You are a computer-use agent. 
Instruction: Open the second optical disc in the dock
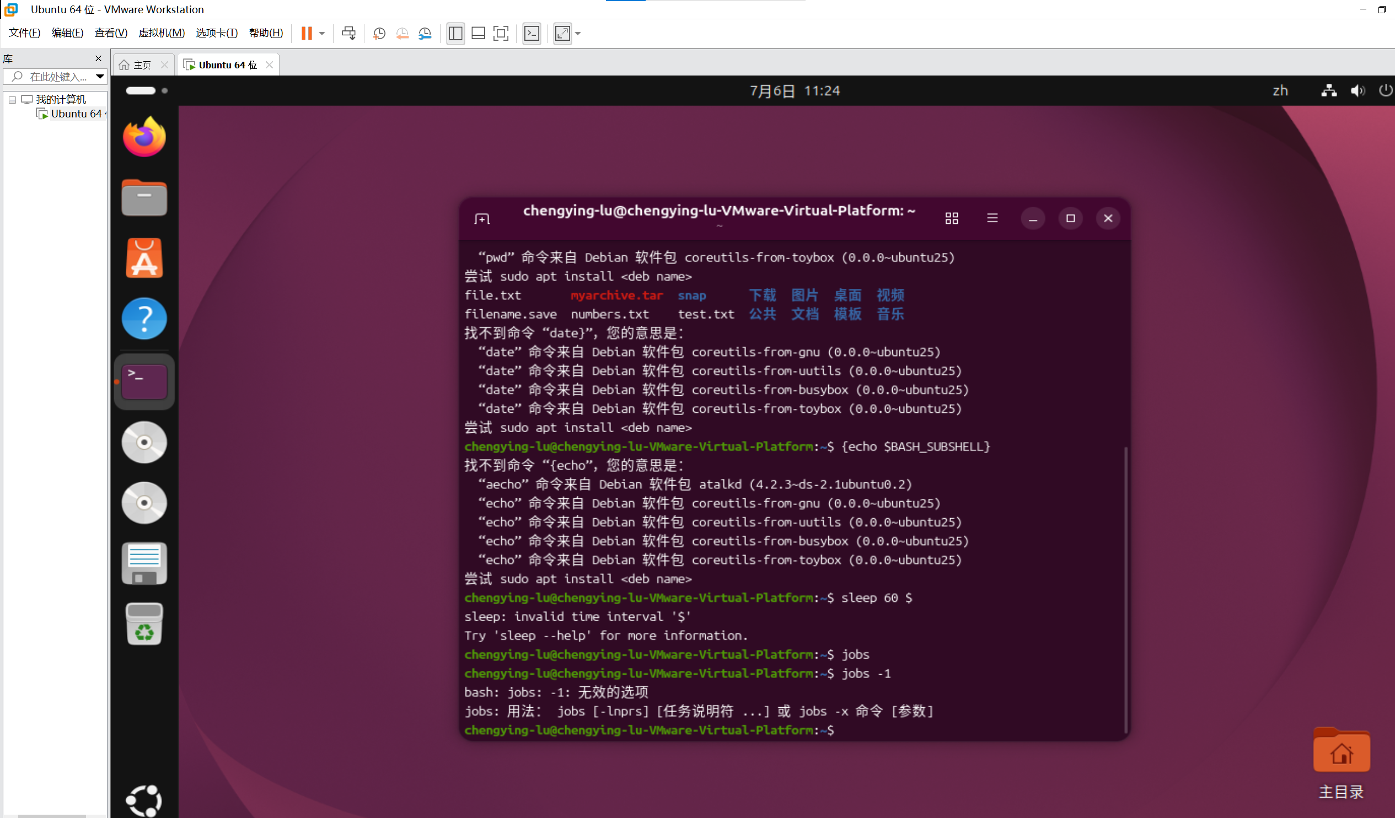144,503
